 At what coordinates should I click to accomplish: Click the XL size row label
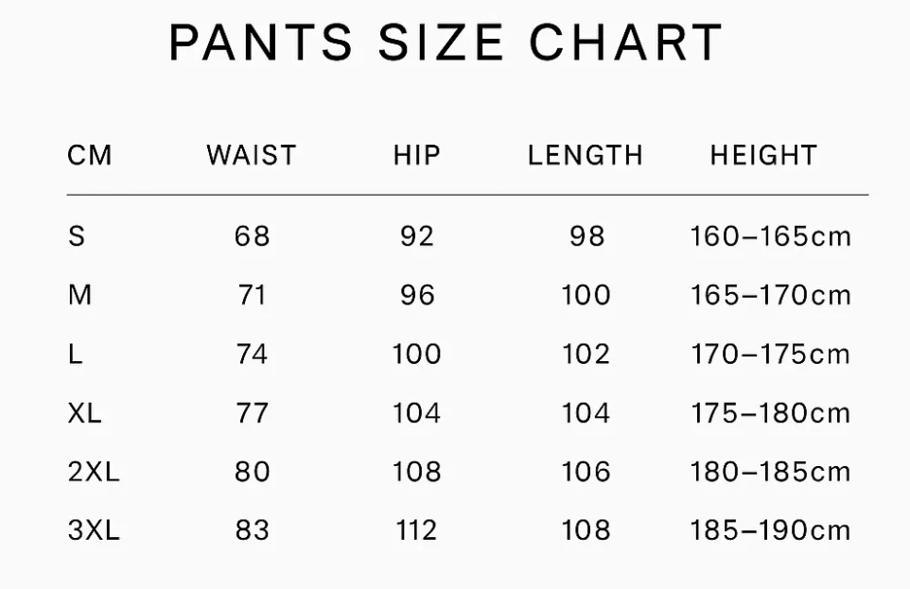click(x=85, y=413)
